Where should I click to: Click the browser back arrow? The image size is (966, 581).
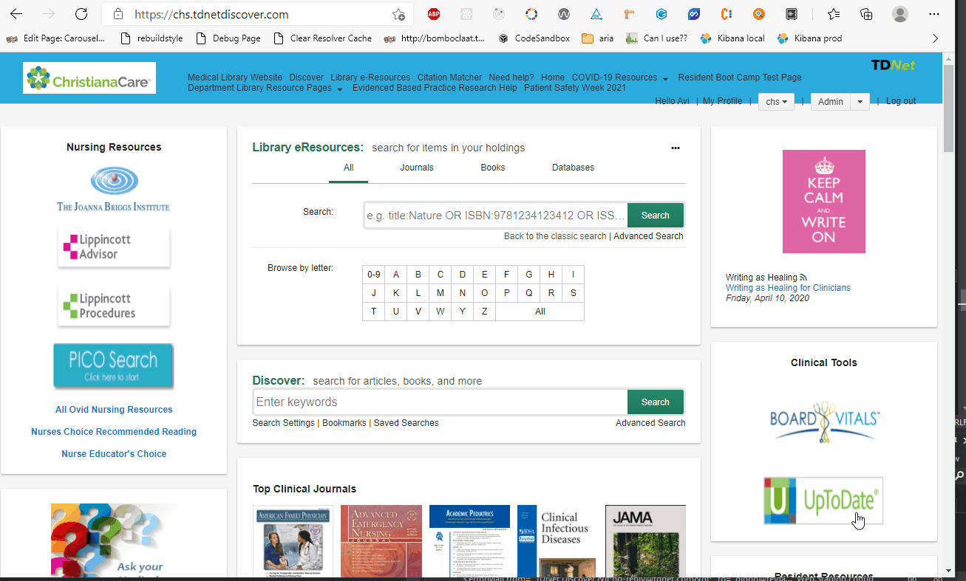tap(16, 14)
